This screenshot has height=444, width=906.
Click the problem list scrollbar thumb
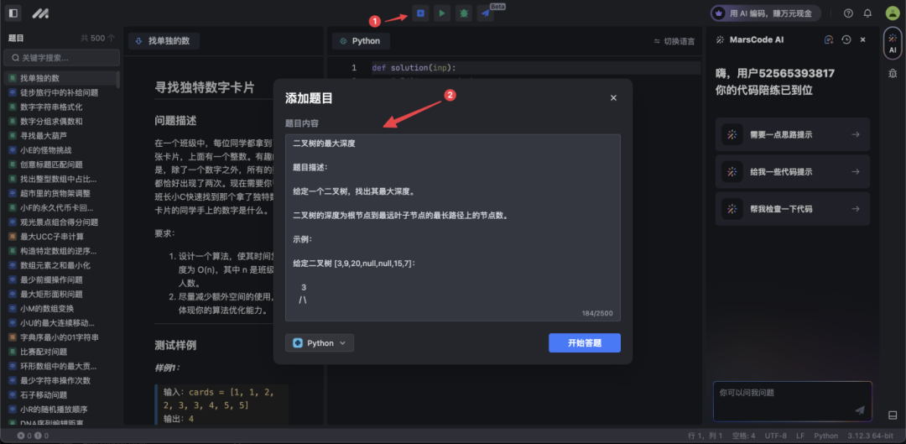(118, 80)
